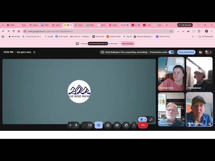This screenshot has height=161, width=215.
Task: Select David Dixon video tile
Action: (171, 109)
